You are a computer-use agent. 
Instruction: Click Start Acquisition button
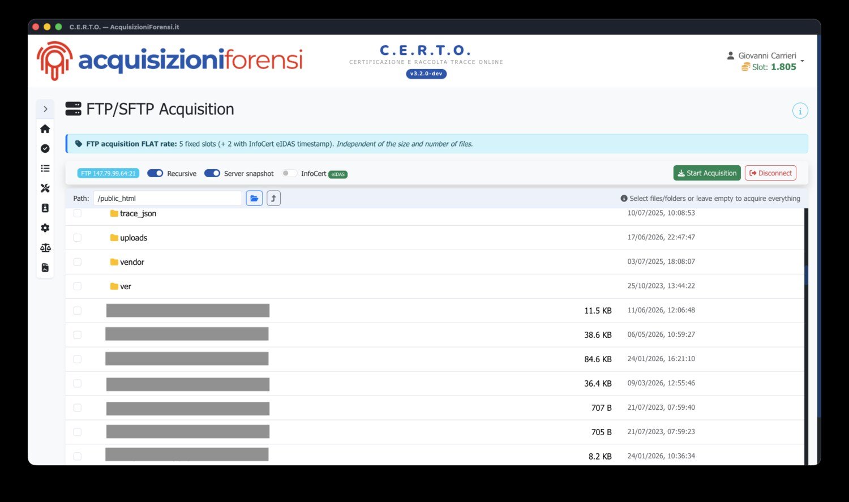tap(707, 173)
